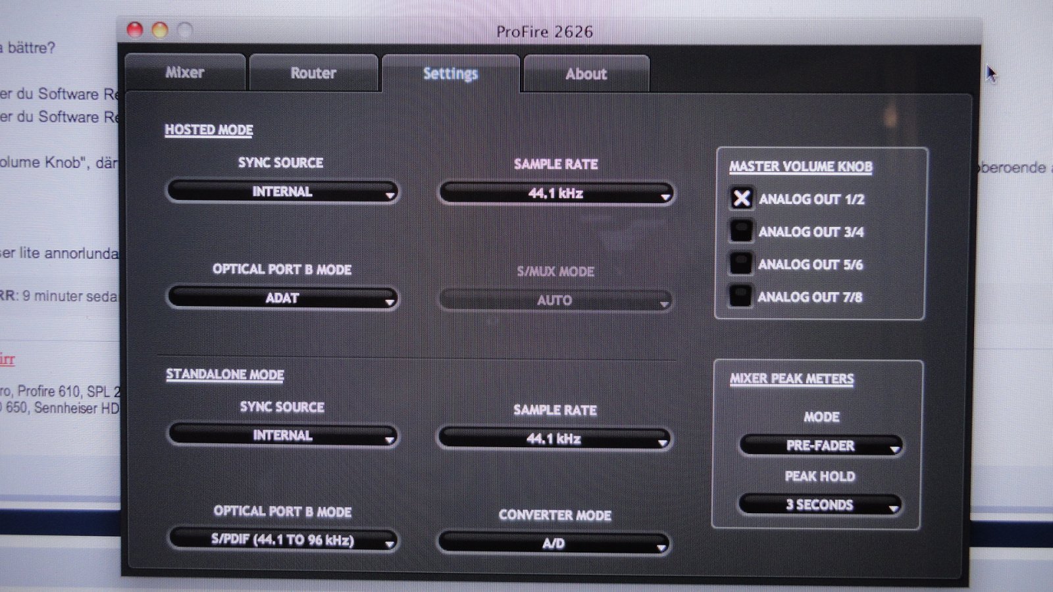Click the PEAK HOLD label
1053x592 pixels.
point(820,477)
